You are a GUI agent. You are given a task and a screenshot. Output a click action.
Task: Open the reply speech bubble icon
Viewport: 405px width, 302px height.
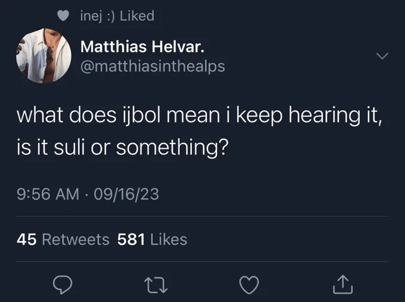(63, 285)
